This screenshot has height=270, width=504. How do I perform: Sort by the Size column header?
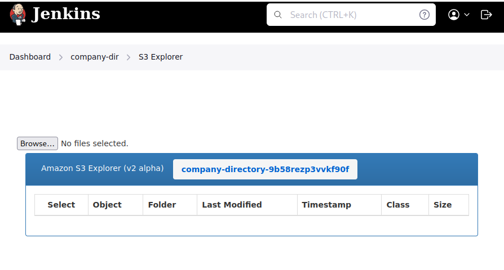point(443,205)
